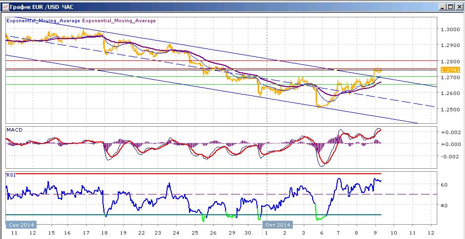Click RSI scale value 60
This screenshot has width=465, height=239.
tap(444, 185)
